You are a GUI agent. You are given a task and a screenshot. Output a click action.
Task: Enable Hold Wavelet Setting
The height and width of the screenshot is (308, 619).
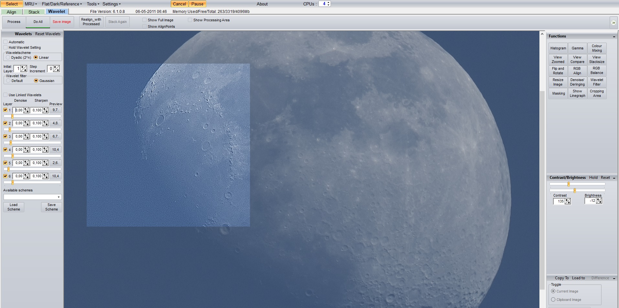(x=5, y=47)
